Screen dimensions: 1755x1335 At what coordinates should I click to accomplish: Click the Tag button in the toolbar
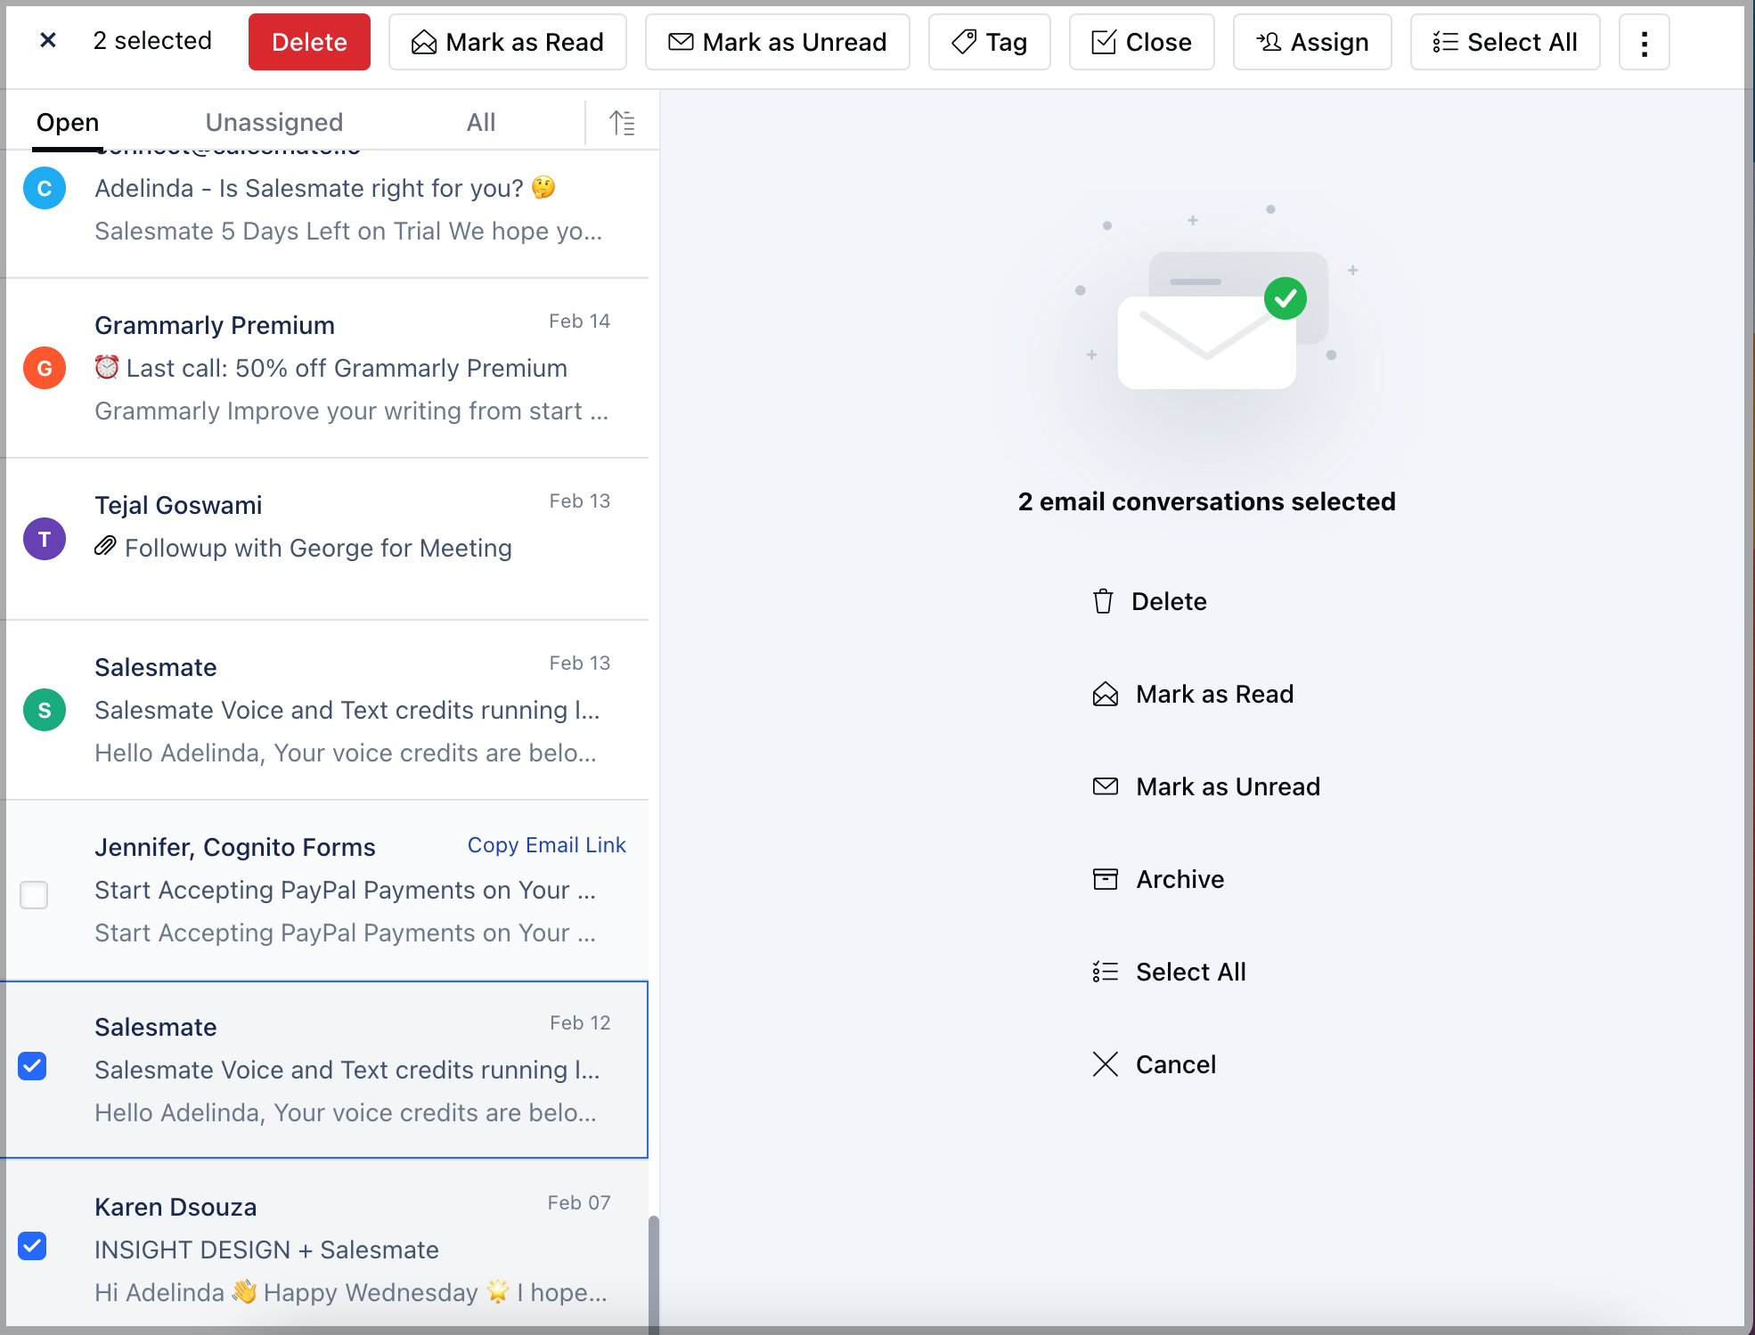[x=989, y=42]
